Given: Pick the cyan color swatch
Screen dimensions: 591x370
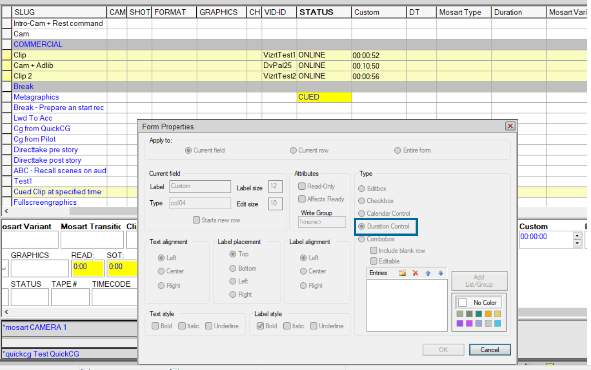Looking at the screenshot, I should pos(497,323).
